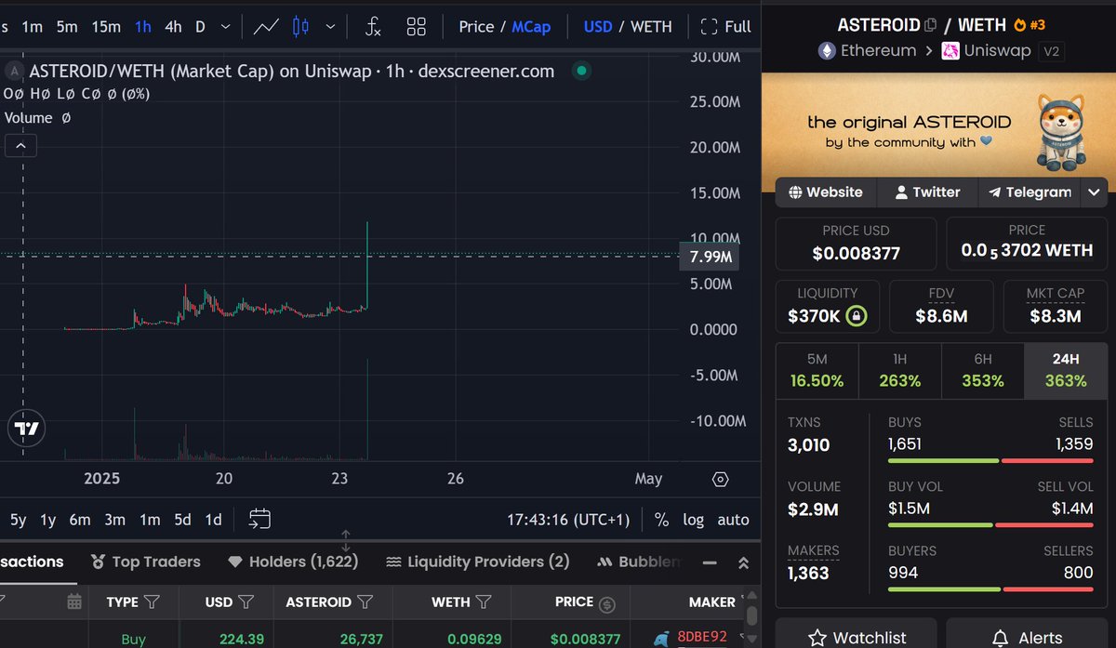Select the 6m time range
Screen dimensions: 1116x648
pos(79,520)
